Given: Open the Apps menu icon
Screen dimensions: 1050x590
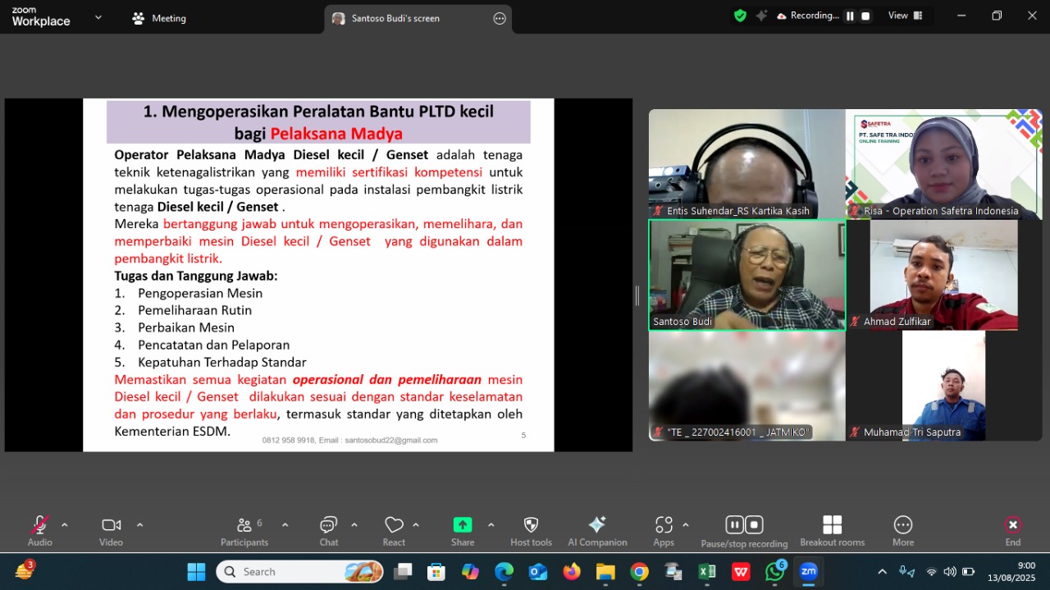Looking at the screenshot, I should pyautogui.click(x=664, y=526).
